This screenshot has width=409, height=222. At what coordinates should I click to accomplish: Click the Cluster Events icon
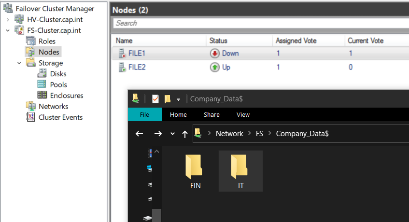click(x=30, y=117)
